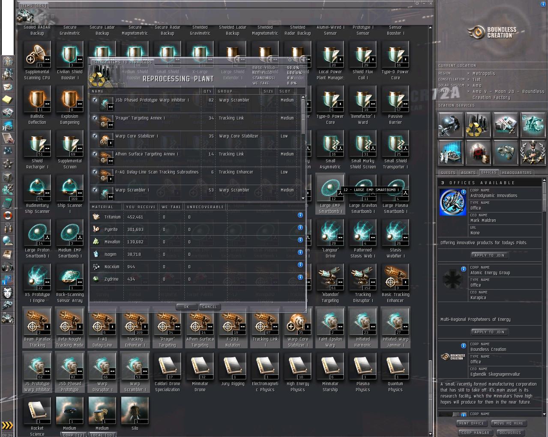This screenshot has height=437, width=548.
Task: Confirm reprocessing with OK button
Action: [x=186, y=307]
